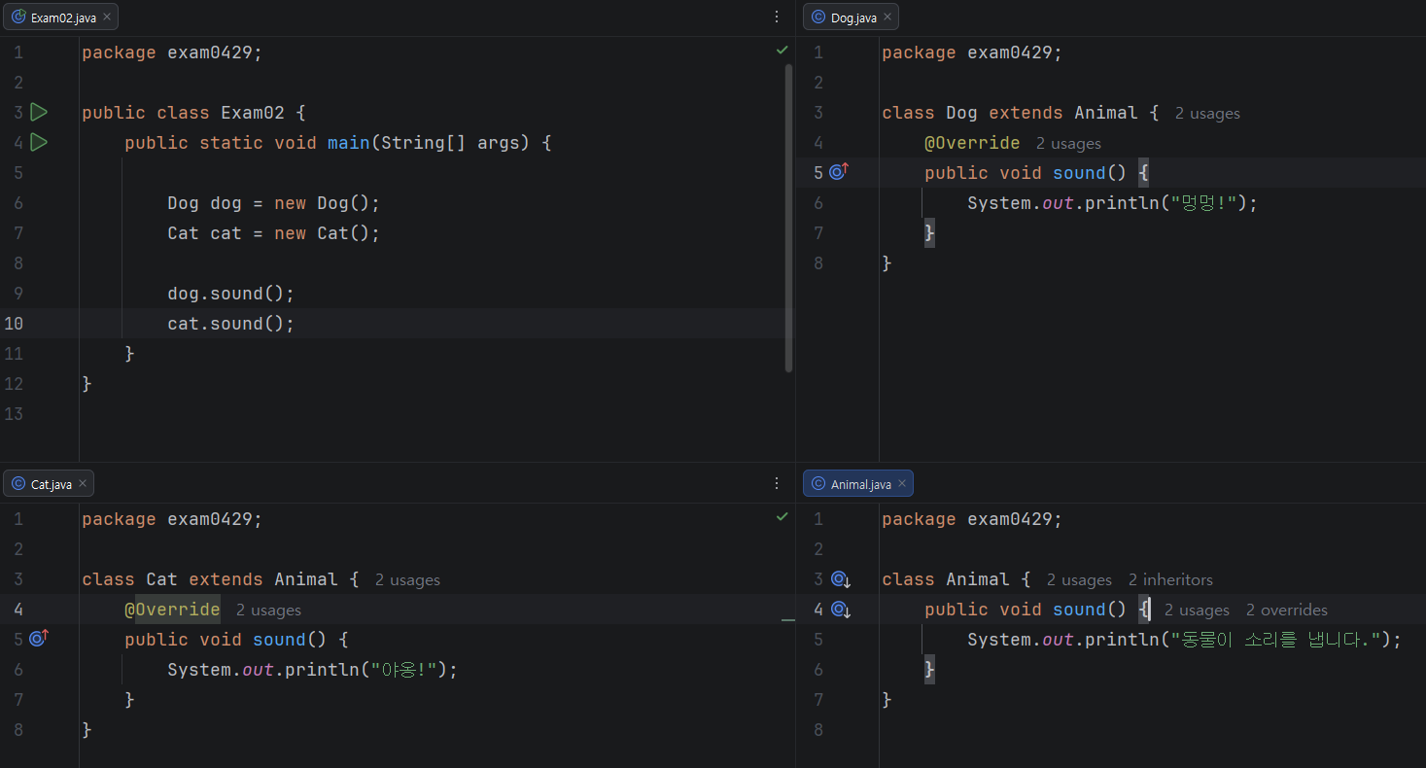Click overrides gutter icon in Cat.java line 5
This screenshot has height=768, width=1426.
click(x=39, y=639)
